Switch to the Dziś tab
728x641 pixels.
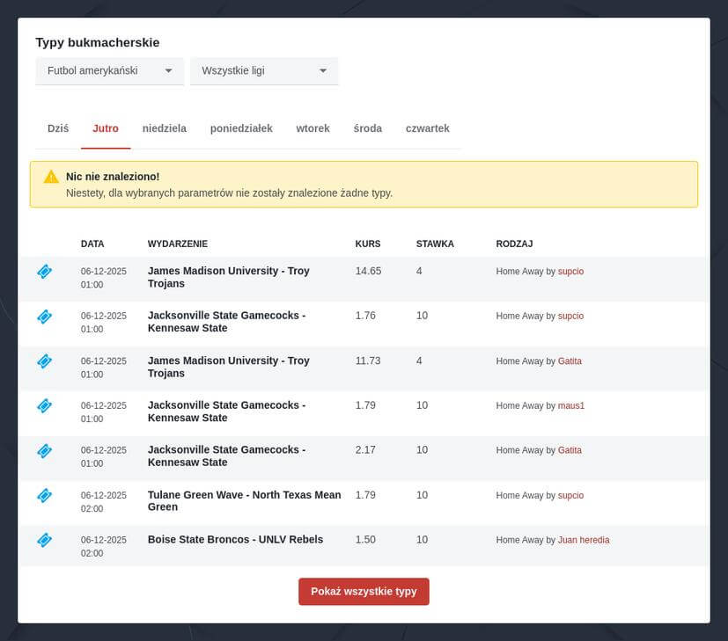[58, 128]
